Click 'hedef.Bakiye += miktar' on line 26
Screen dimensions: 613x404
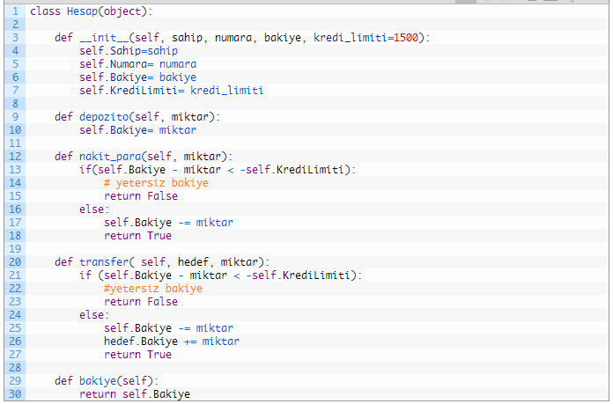[172, 342]
